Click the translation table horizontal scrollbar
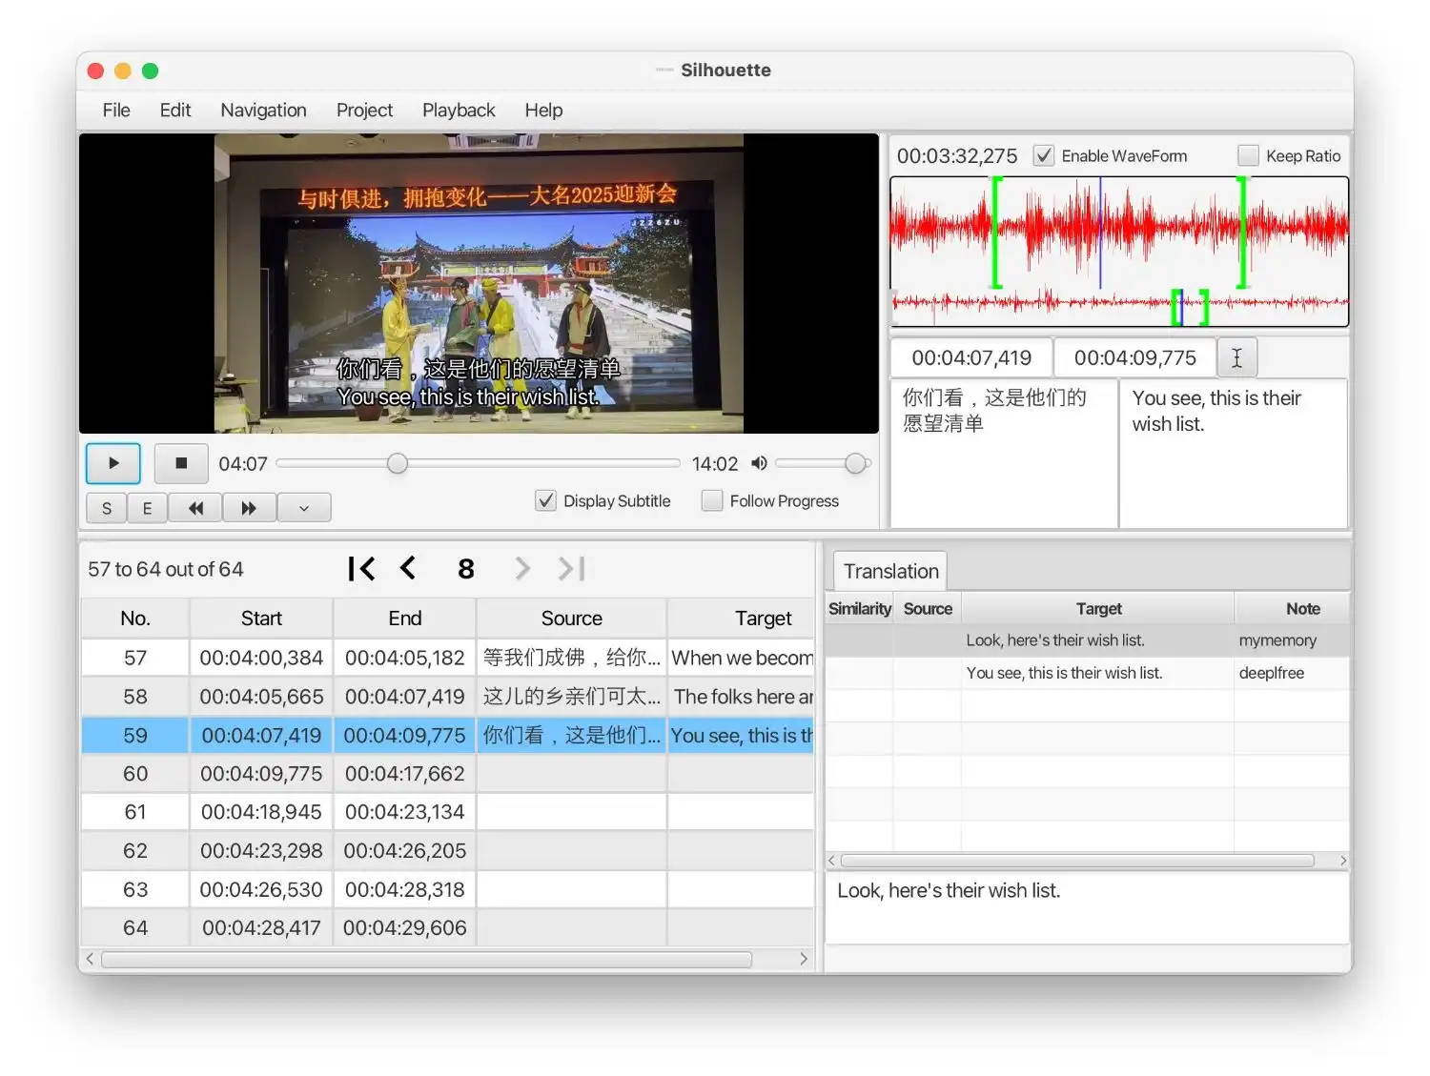This screenshot has width=1430, height=1076. click(x=1077, y=861)
